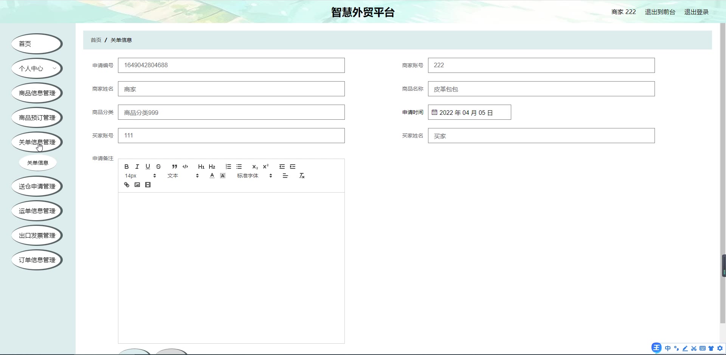The height and width of the screenshot is (355, 726).
Task: Apply Heading 1 style
Action: point(201,167)
